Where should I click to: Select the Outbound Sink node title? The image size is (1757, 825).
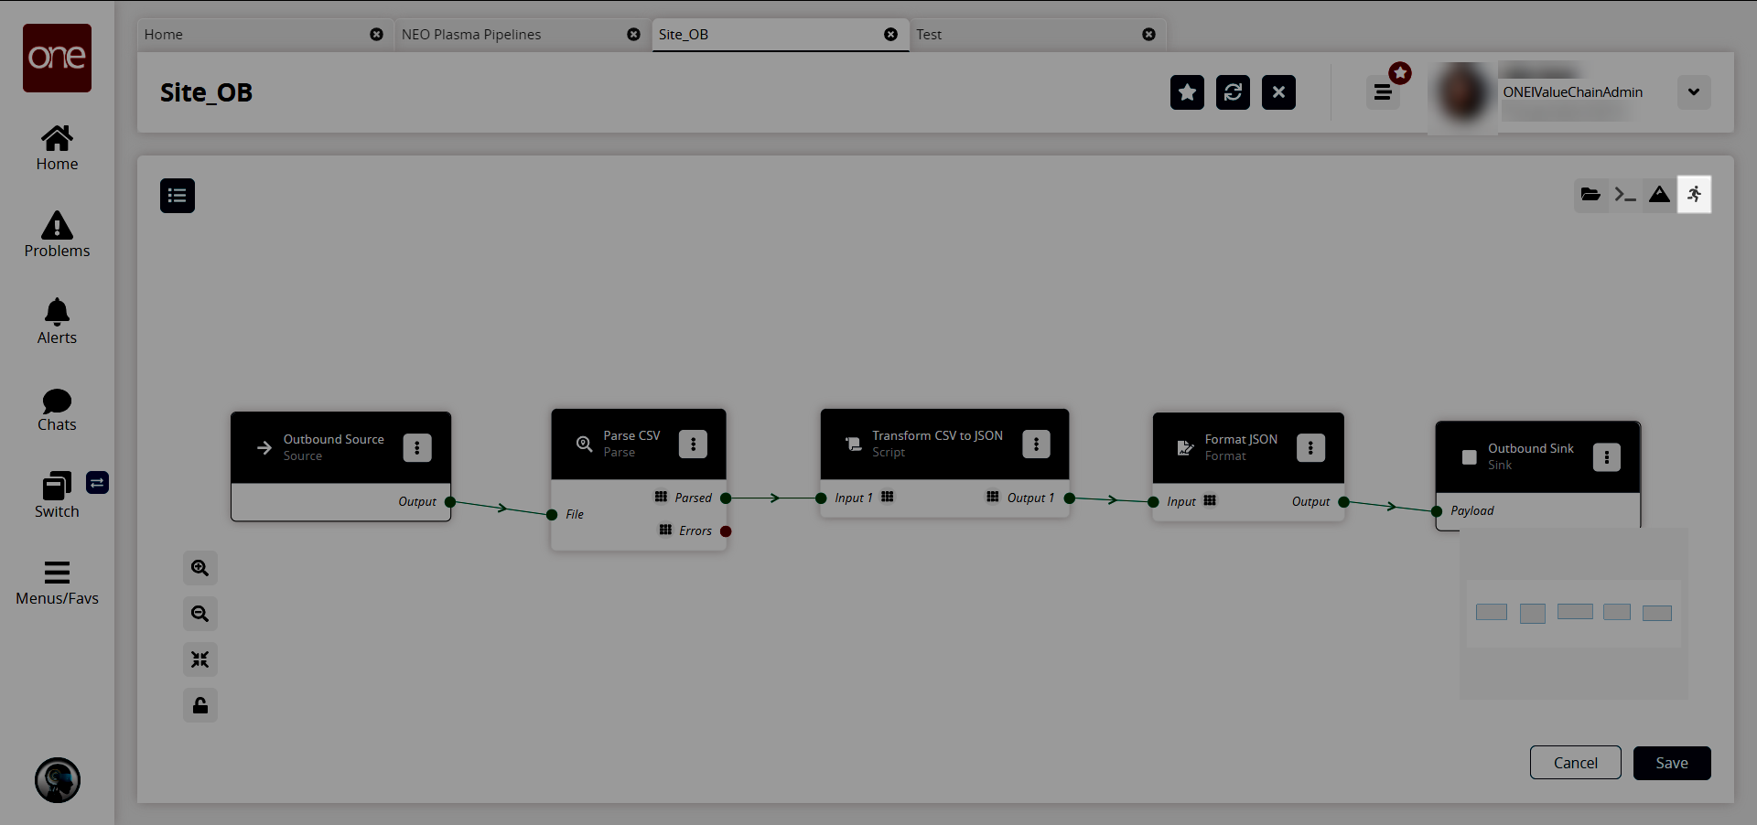(x=1531, y=449)
